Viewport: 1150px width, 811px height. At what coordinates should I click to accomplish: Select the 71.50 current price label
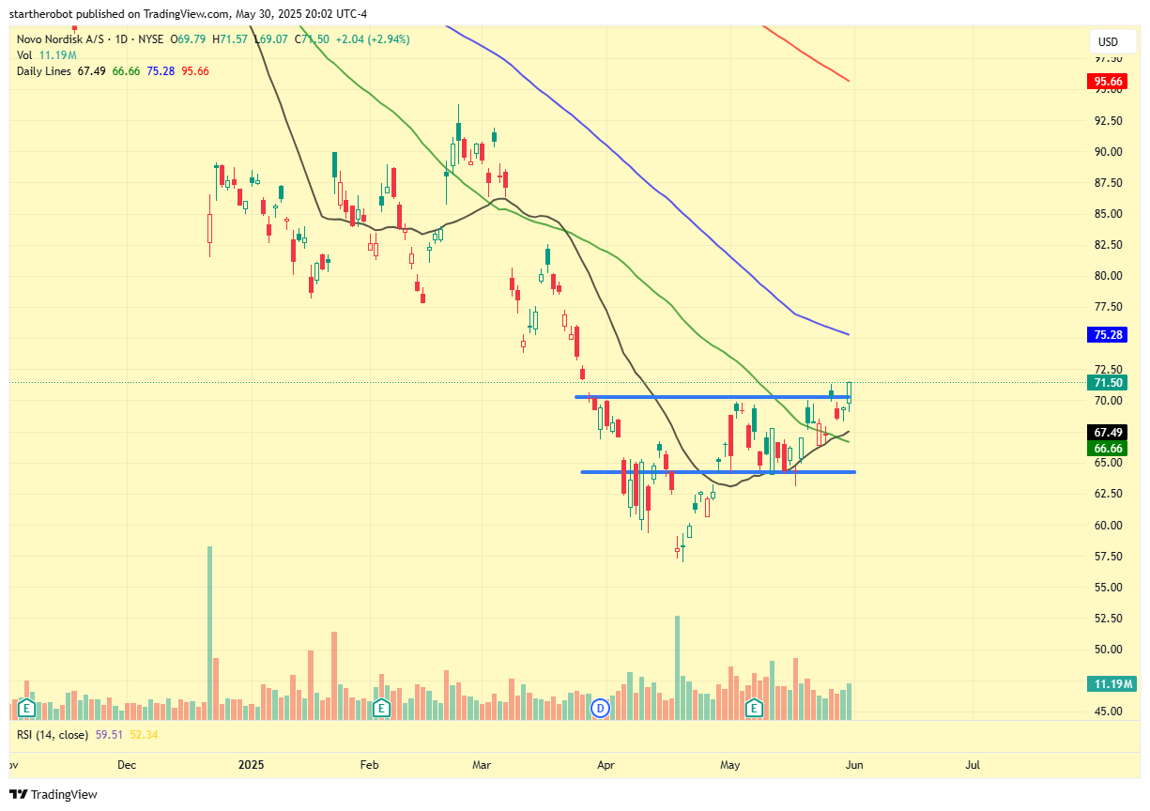click(1109, 382)
